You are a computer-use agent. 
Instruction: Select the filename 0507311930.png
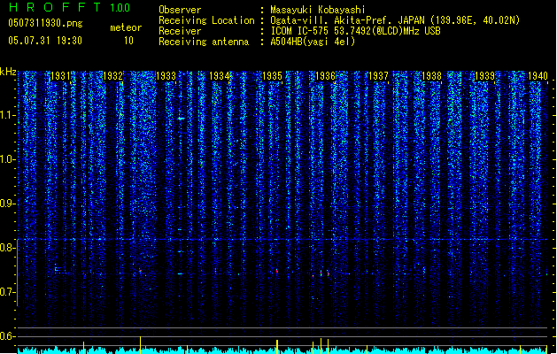[x=45, y=23]
